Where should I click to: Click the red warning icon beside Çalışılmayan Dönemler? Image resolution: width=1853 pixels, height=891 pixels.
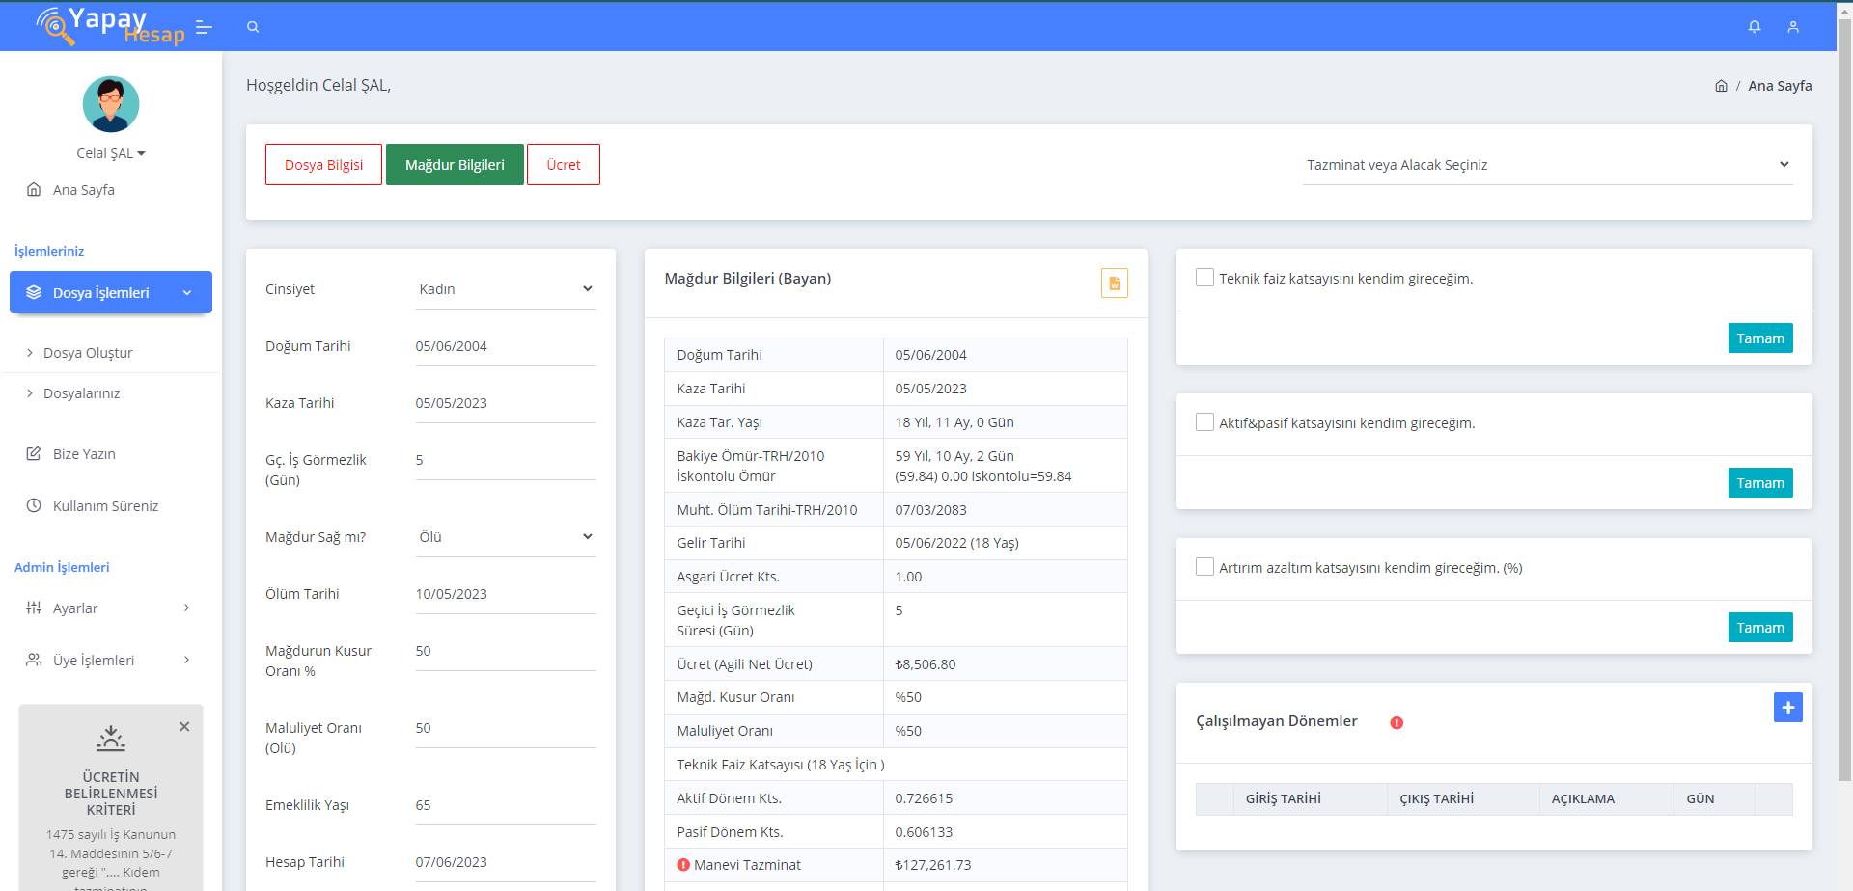(x=1397, y=722)
